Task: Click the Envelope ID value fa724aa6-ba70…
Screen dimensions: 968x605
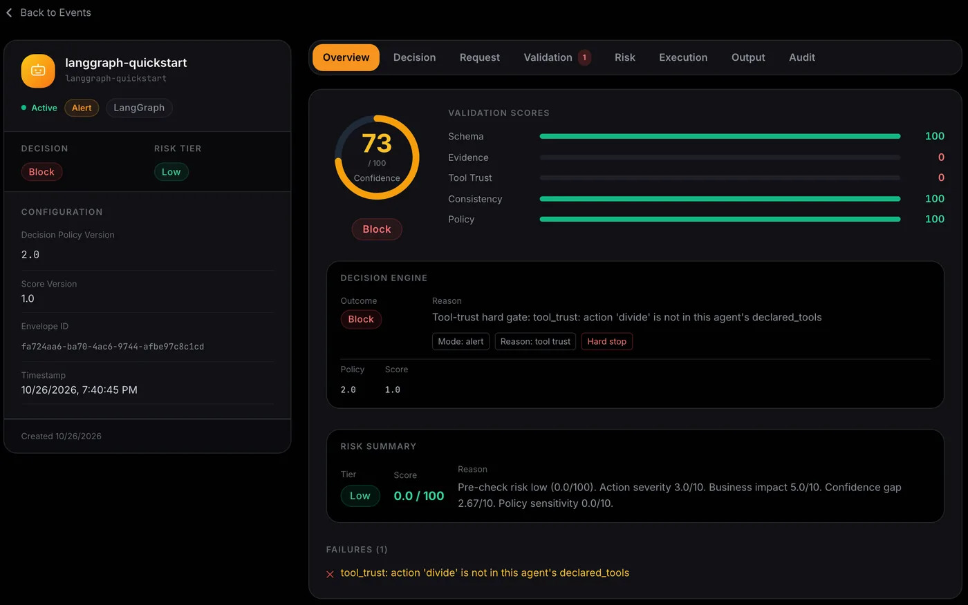Action: [x=113, y=347]
